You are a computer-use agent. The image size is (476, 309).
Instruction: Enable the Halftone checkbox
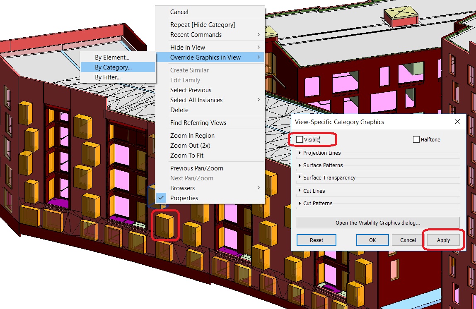tap(416, 139)
